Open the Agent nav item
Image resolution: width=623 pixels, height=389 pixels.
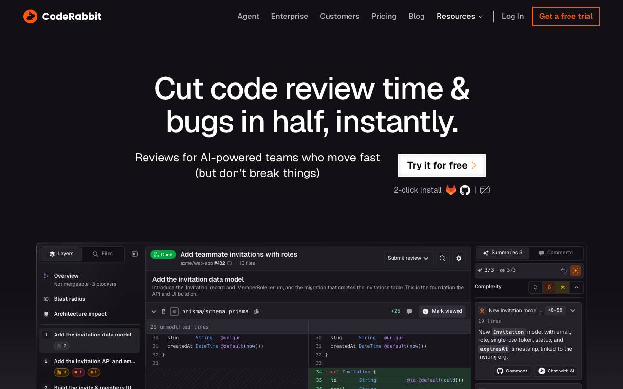(x=248, y=16)
